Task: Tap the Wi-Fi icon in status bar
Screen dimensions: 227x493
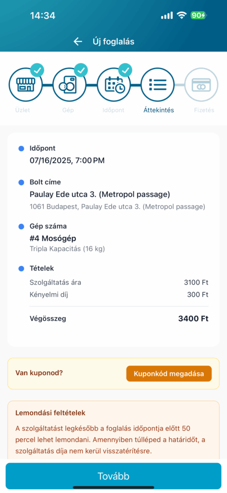Action: pos(181,15)
